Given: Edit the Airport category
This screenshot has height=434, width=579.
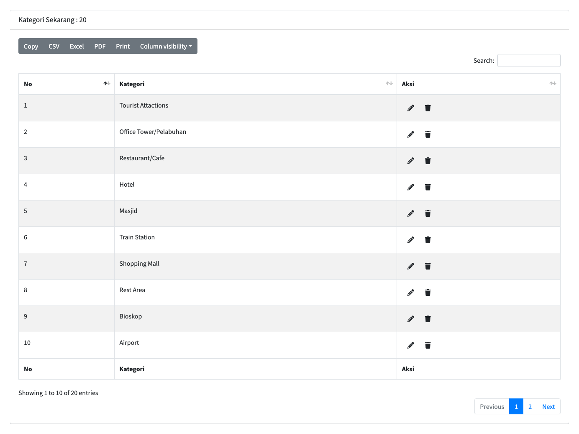Looking at the screenshot, I should click(x=411, y=345).
